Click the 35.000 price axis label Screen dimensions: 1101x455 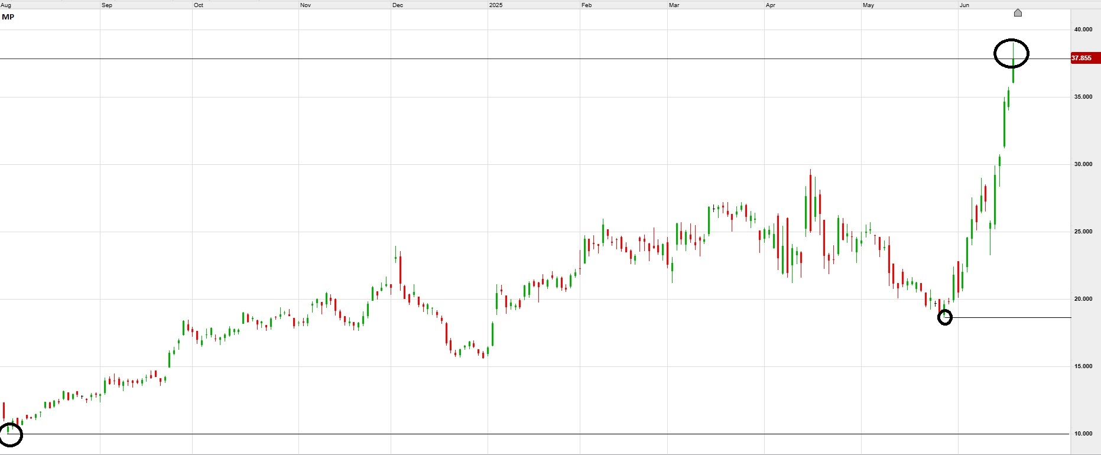1083,97
